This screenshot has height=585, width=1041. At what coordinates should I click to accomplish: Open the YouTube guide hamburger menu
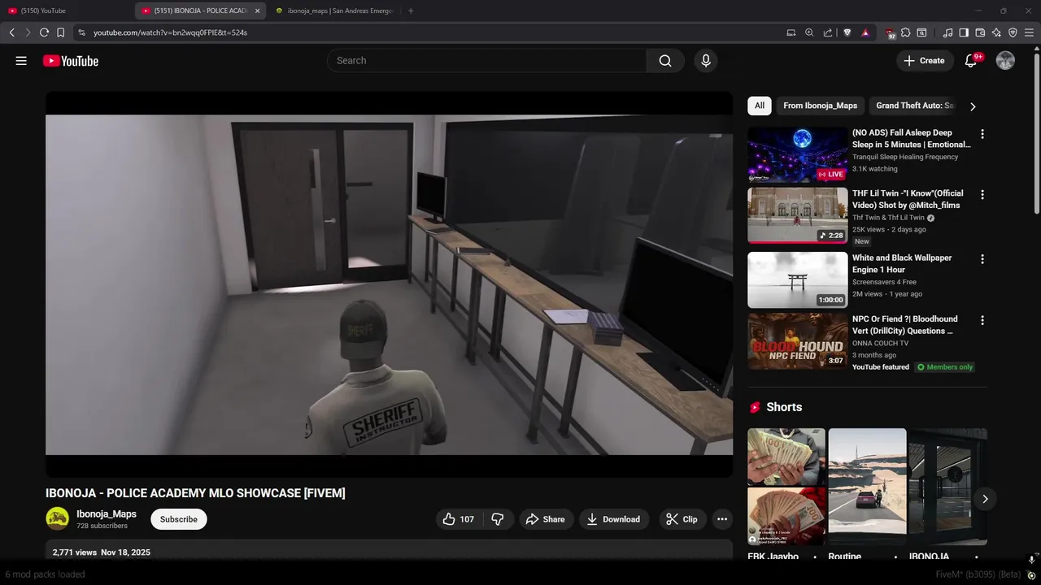point(21,61)
